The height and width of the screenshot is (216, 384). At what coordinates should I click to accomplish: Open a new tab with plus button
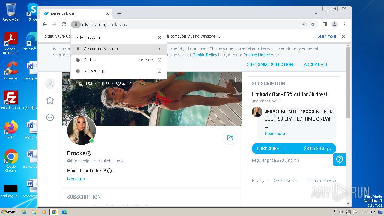tap(119, 14)
